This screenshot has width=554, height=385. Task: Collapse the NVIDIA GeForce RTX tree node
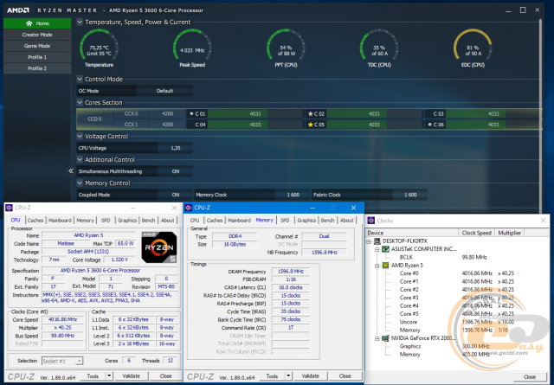377,338
